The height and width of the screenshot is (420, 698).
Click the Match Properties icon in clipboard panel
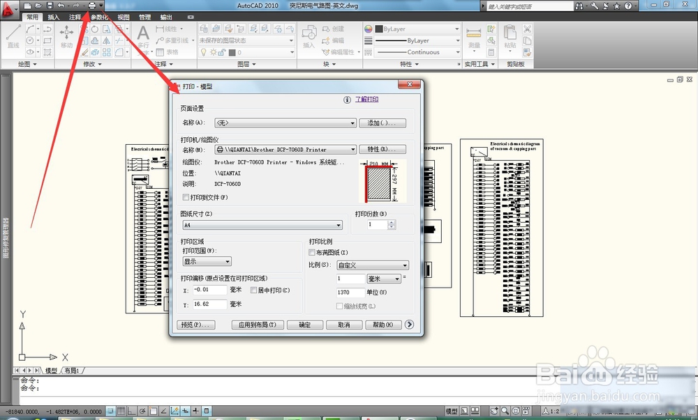coord(527,52)
